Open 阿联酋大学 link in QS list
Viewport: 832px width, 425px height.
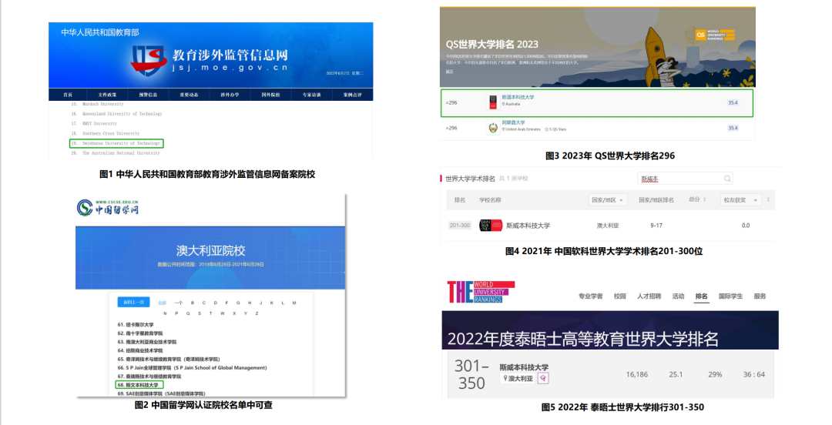[x=513, y=122]
